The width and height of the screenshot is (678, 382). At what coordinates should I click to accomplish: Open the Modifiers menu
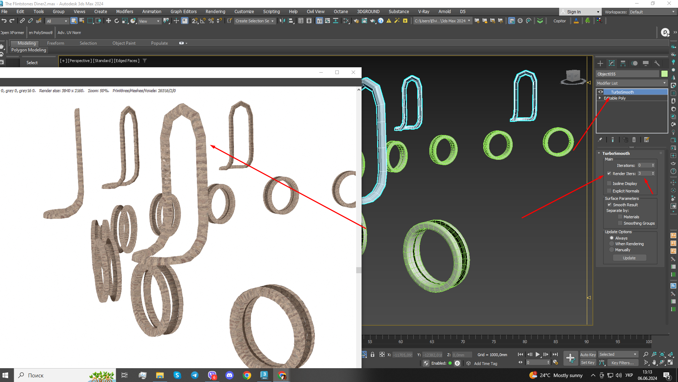click(x=125, y=12)
